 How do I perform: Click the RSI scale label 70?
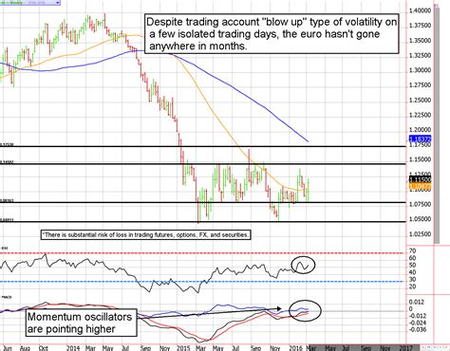[412, 250]
